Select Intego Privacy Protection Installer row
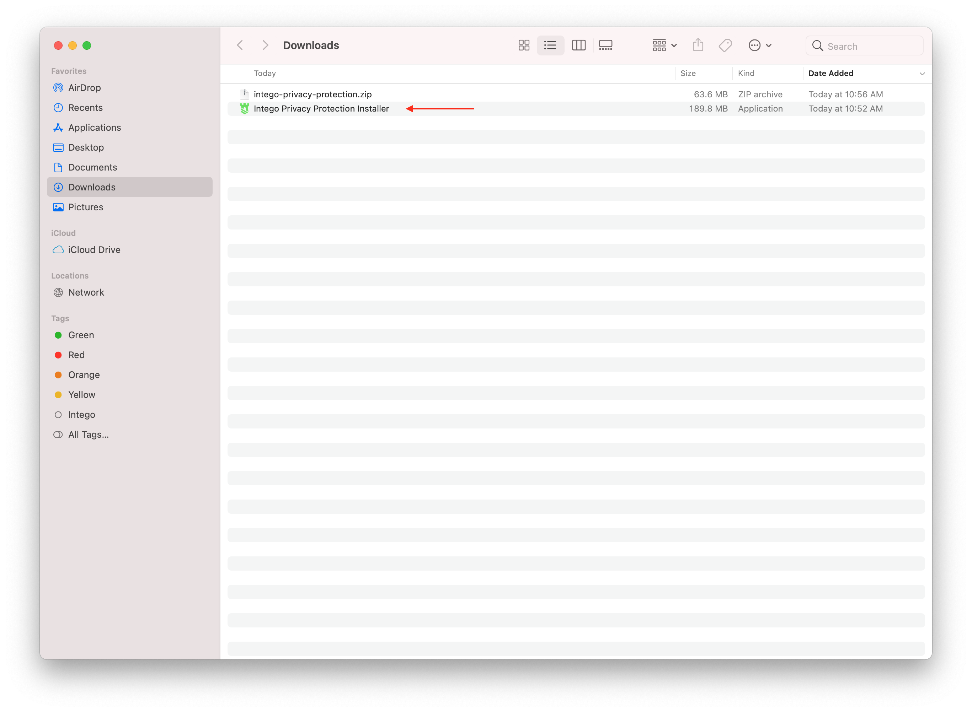Viewport: 972px width, 712px height. [x=576, y=109]
